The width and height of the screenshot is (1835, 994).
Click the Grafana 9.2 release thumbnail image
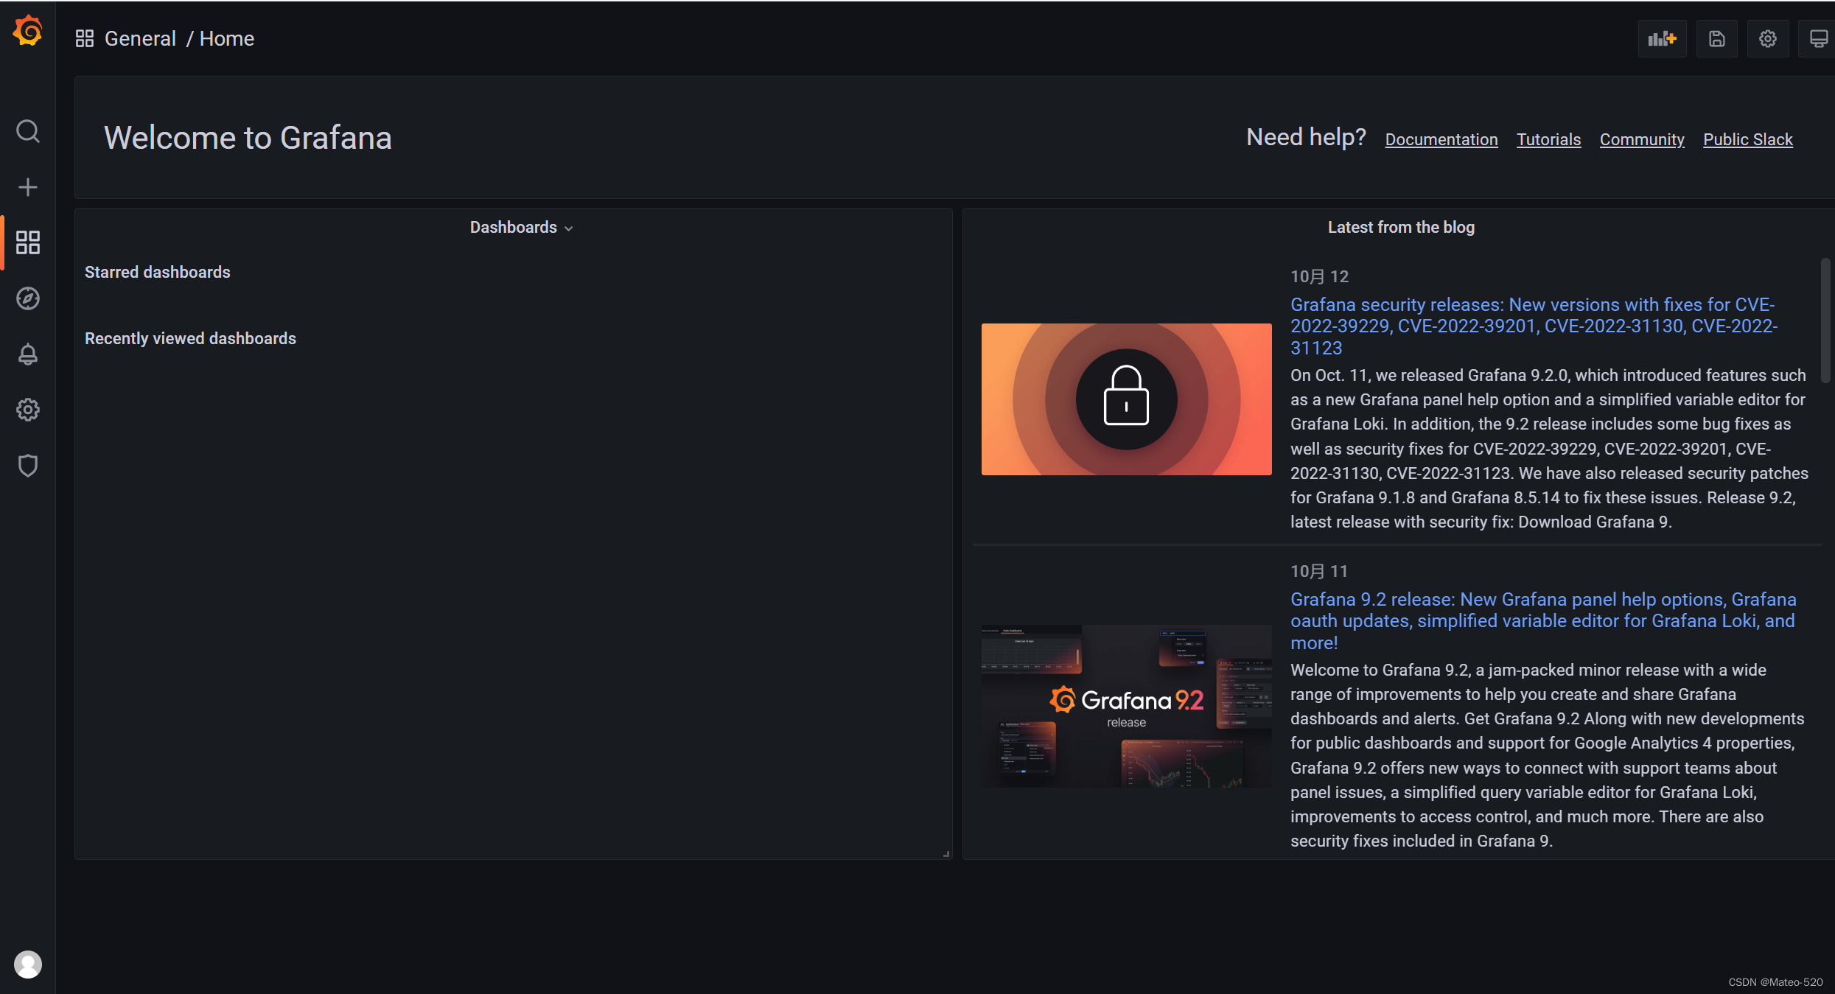pos(1125,706)
